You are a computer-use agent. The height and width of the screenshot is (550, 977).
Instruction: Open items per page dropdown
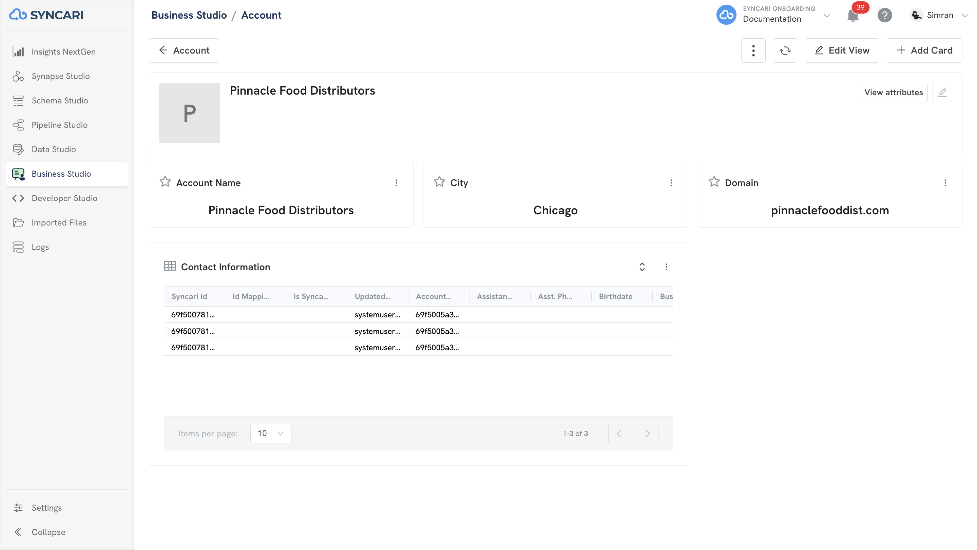click(270, 433)
